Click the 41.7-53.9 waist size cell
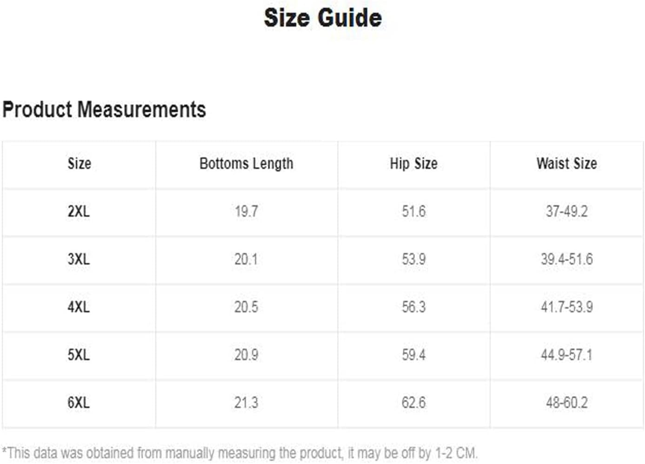Screen dimensions: 645x464 (x=566, y=307)
